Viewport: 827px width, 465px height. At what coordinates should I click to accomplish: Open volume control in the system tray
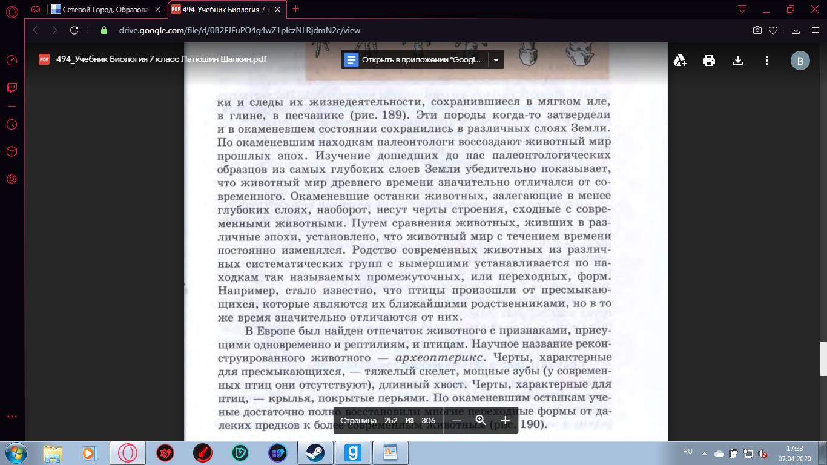[763, 453]
